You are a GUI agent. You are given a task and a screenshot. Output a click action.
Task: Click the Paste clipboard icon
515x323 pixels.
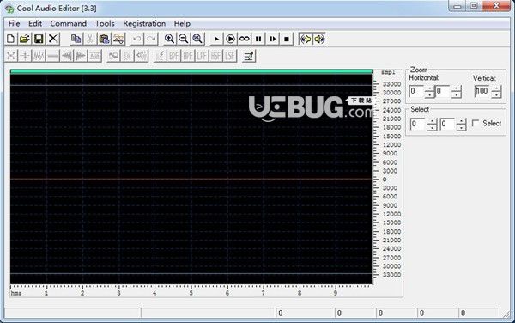(x=104, y=39)
